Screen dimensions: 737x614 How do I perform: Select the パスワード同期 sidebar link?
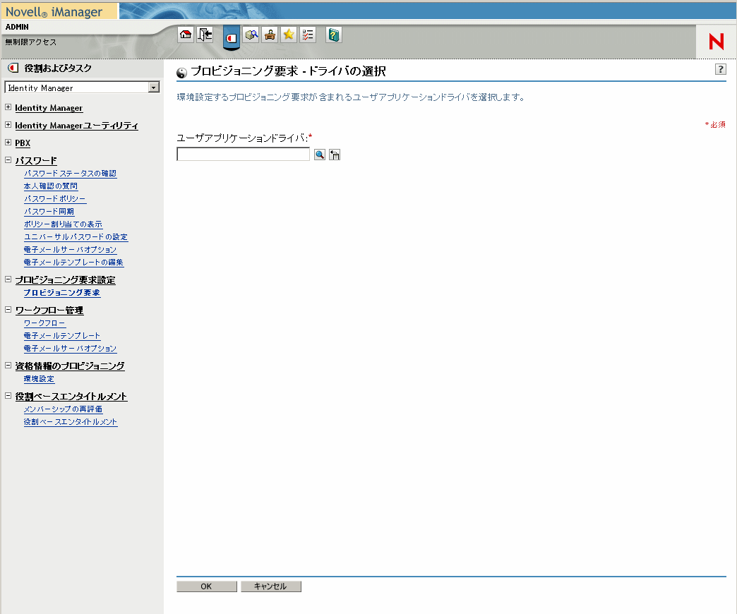(49, 211)
